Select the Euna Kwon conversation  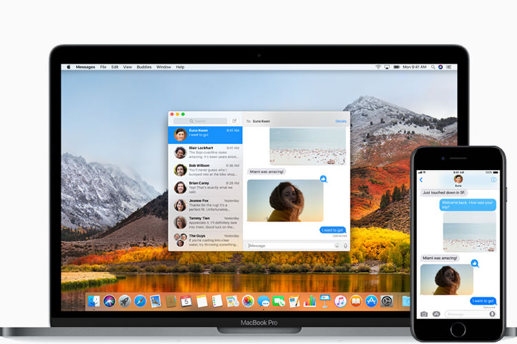[205, 135]
